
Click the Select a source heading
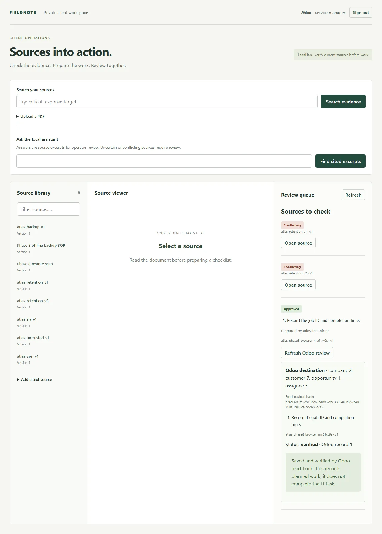(x=181, y=246)
